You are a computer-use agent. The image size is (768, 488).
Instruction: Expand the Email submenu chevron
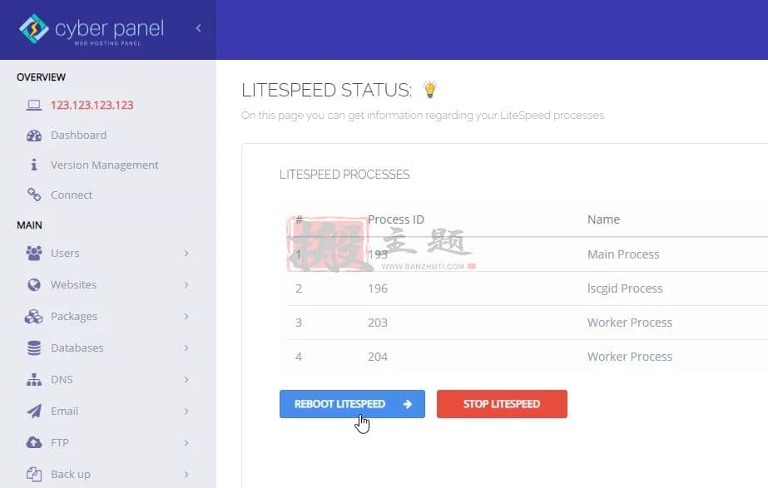coord(186,412)
